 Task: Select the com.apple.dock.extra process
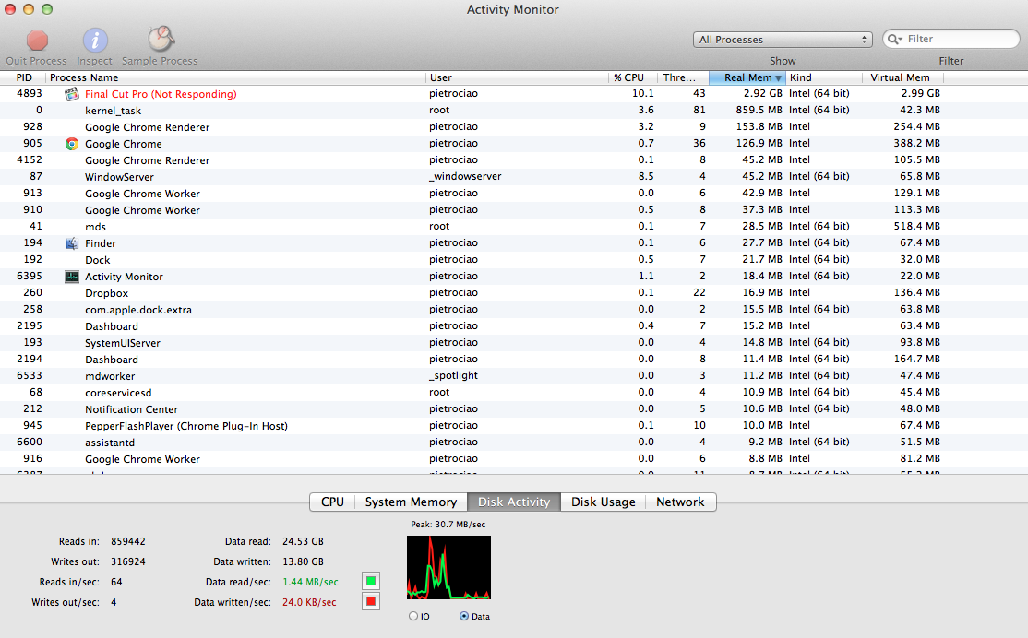pyautogui.click(x=514, y=310)
